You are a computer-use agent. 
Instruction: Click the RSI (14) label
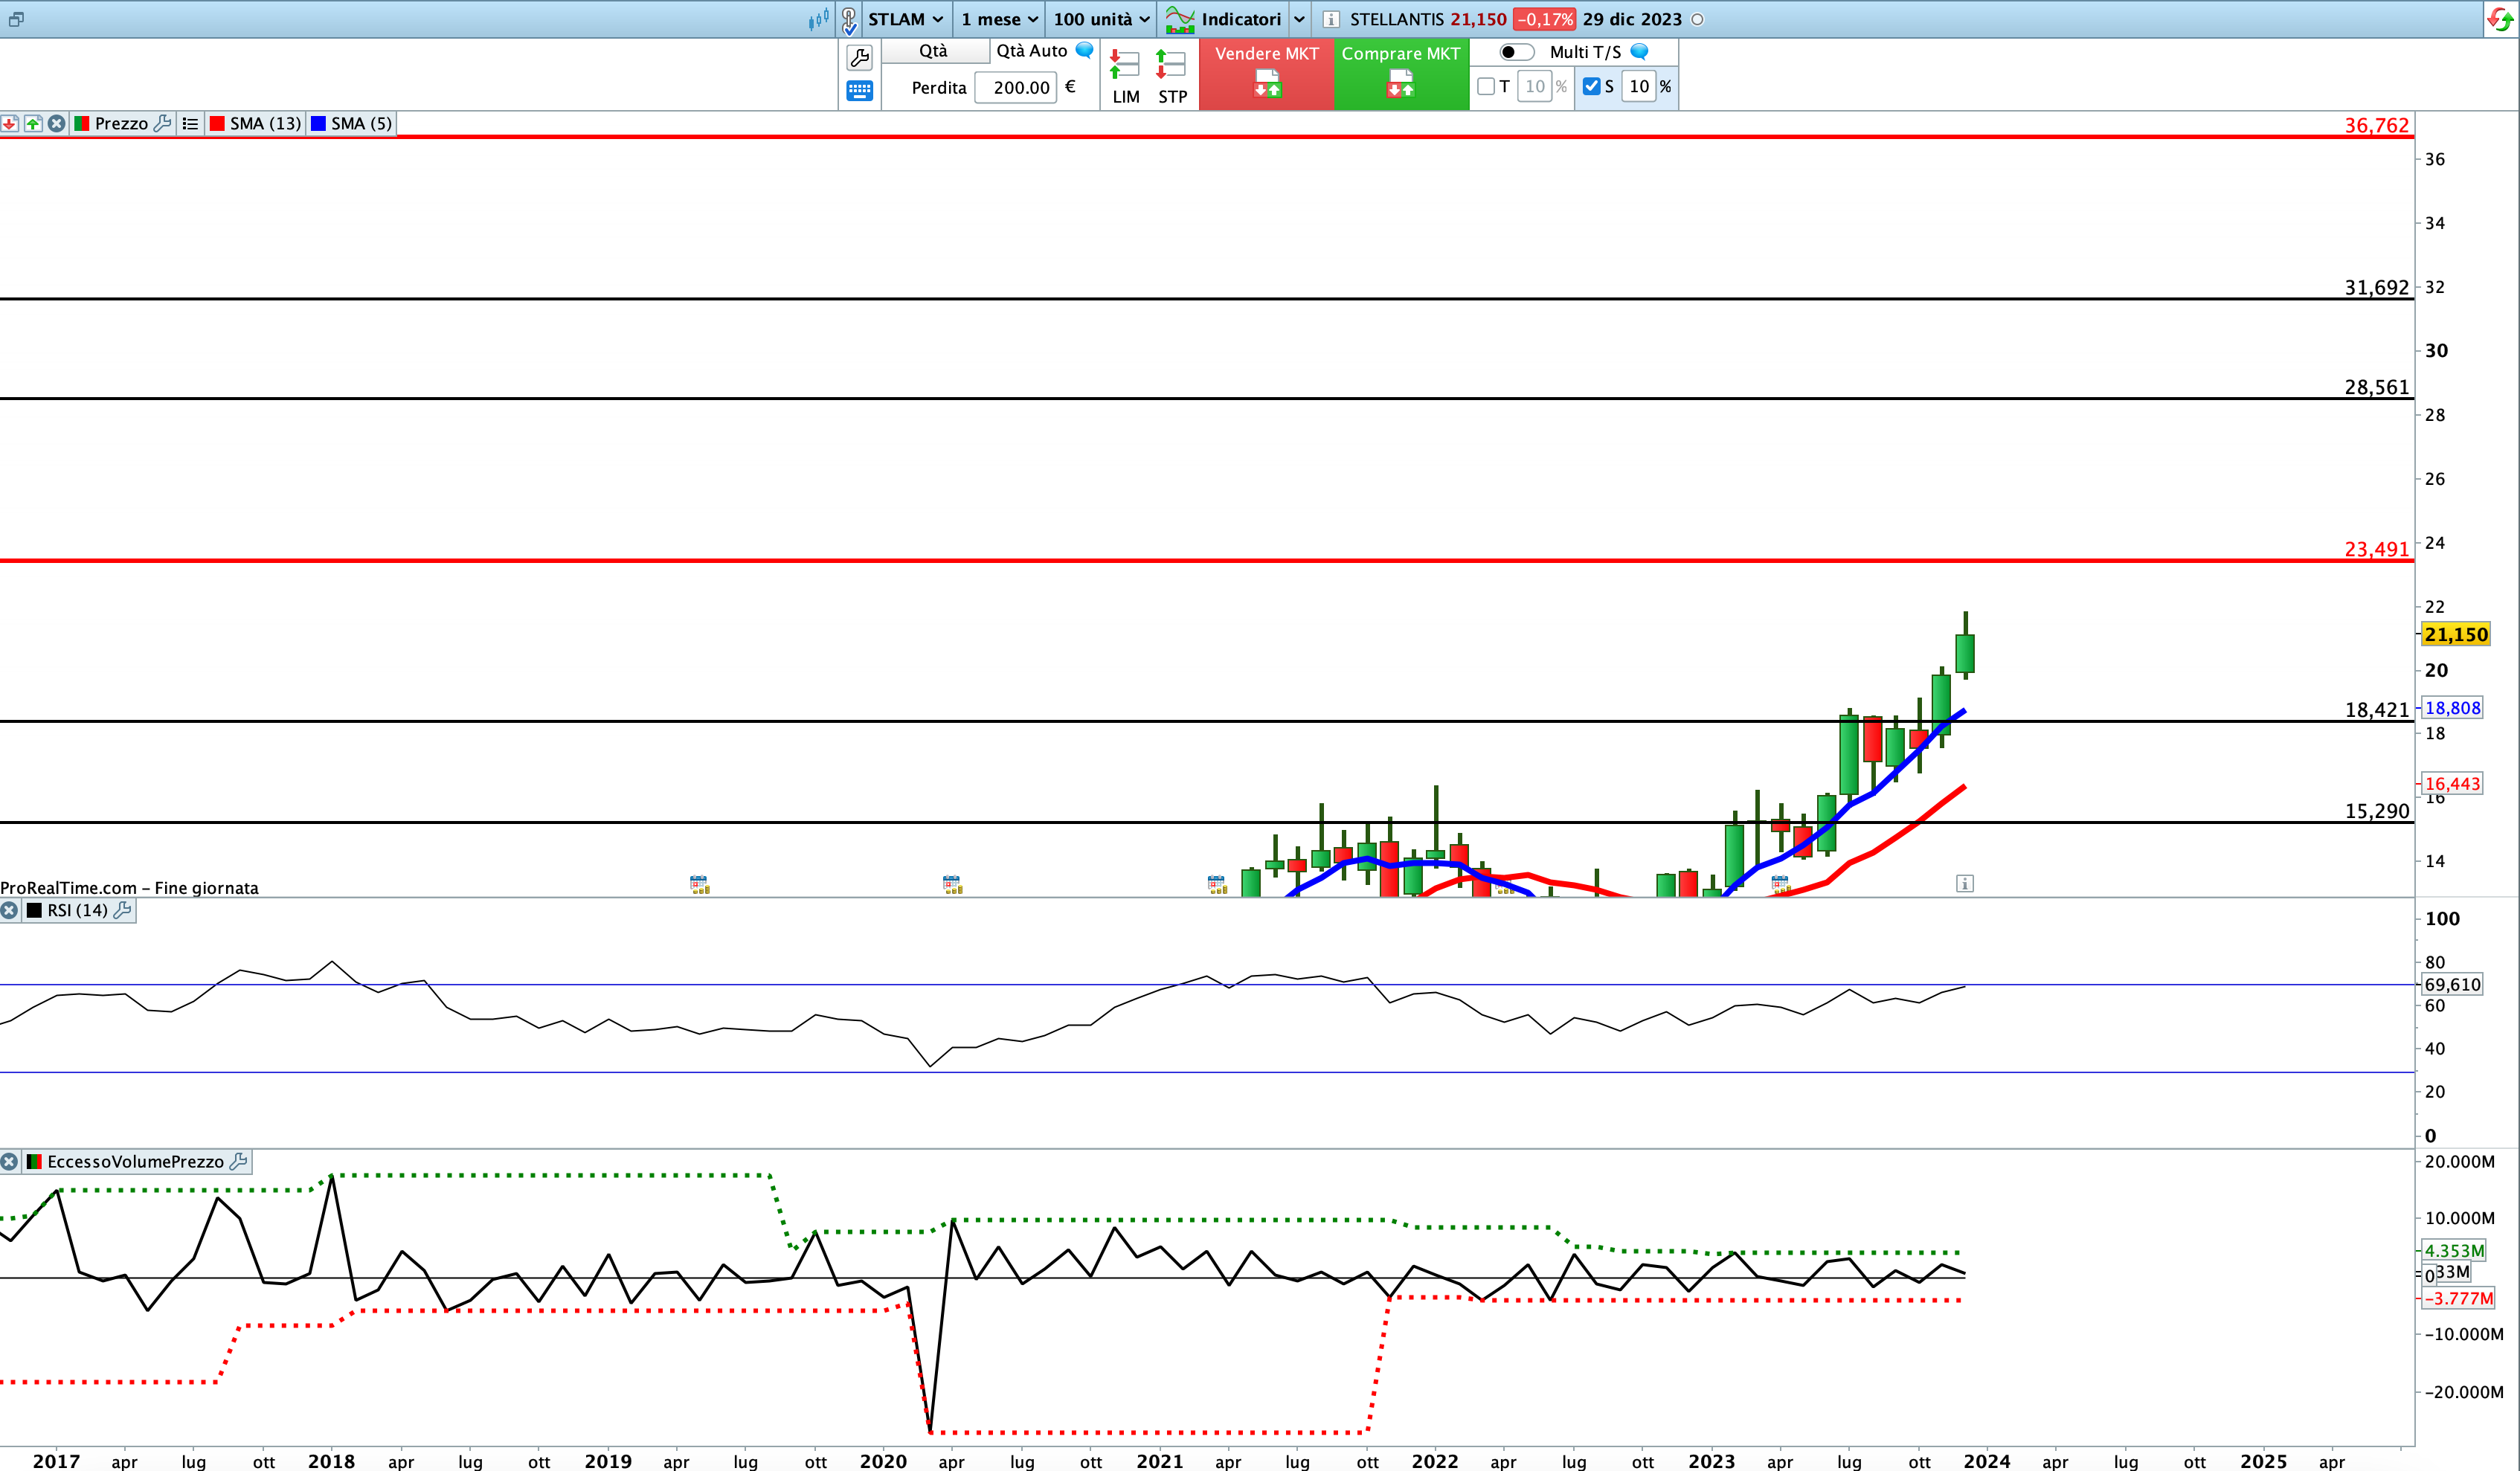pos(77,910)
